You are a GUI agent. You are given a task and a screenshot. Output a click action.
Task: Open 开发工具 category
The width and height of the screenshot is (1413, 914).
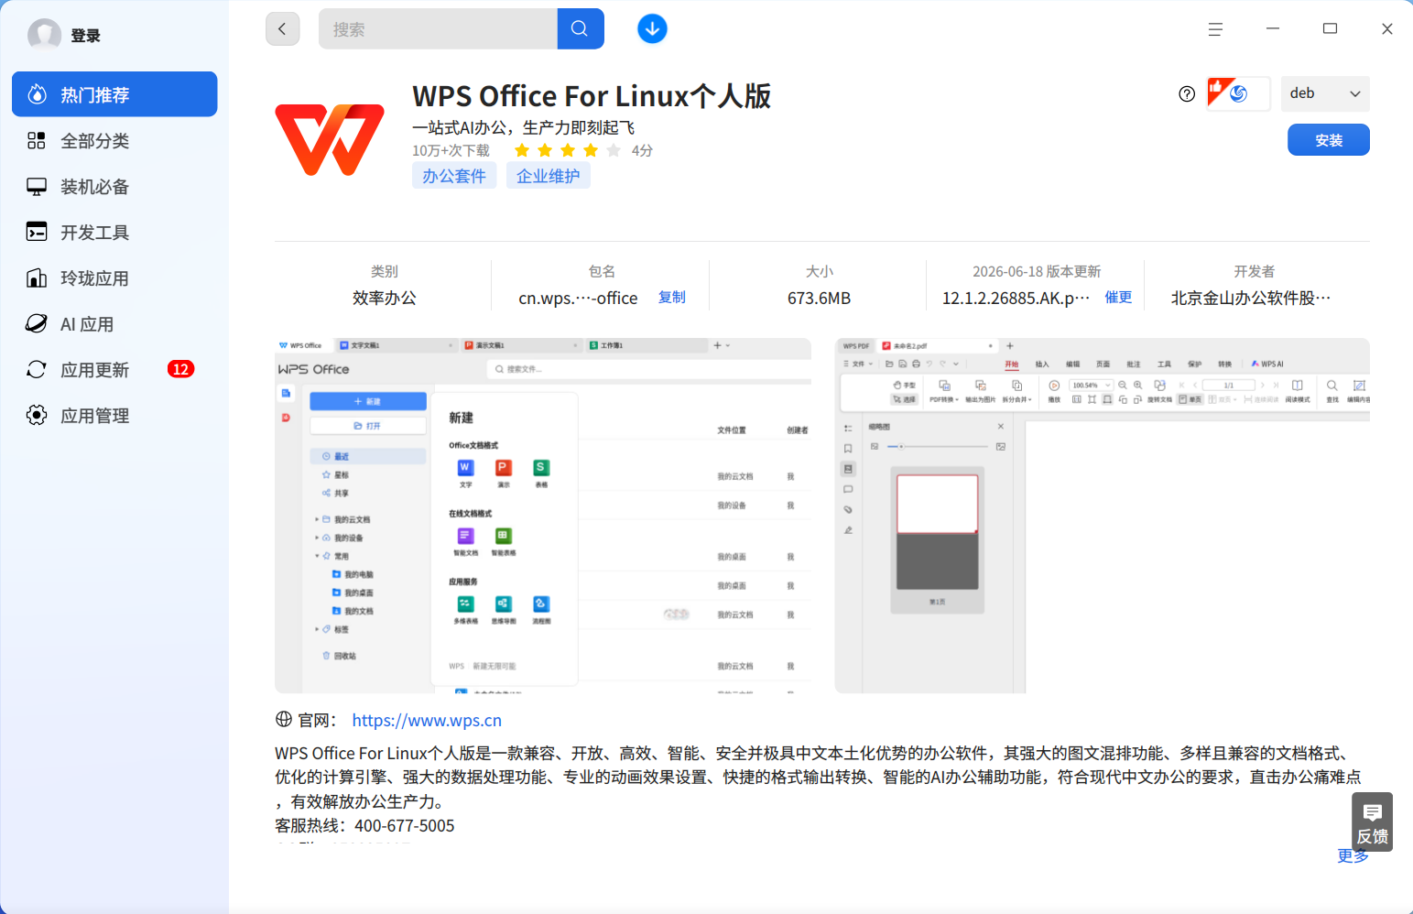[x=114, y=232]
